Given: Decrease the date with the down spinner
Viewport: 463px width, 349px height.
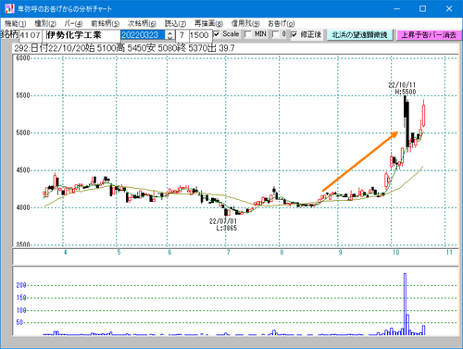Looking at the screenshot, I should (170, 38).
